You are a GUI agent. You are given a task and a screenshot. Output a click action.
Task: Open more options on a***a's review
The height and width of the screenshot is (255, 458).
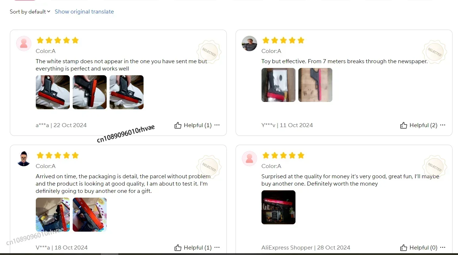click(217, 125)
